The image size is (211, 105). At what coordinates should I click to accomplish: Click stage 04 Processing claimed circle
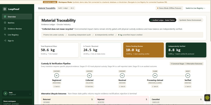tap(155, 76)
